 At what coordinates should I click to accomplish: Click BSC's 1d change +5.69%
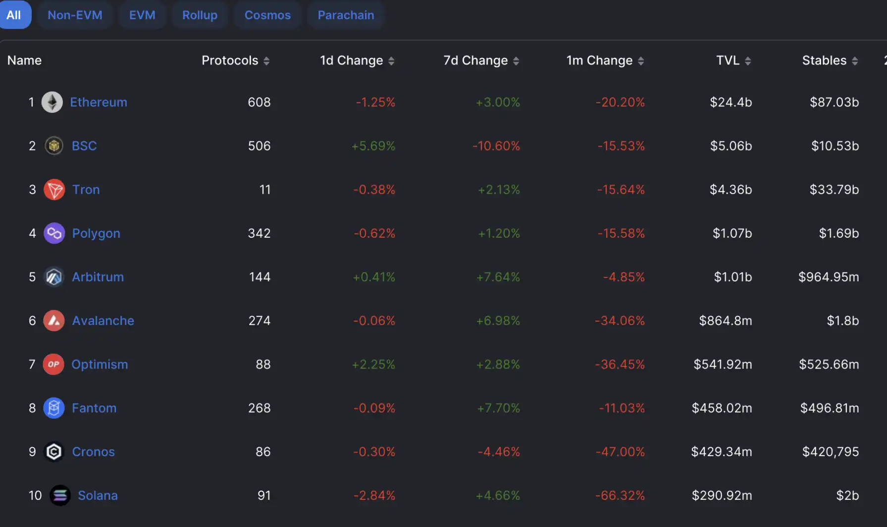(x=373, y=146)
